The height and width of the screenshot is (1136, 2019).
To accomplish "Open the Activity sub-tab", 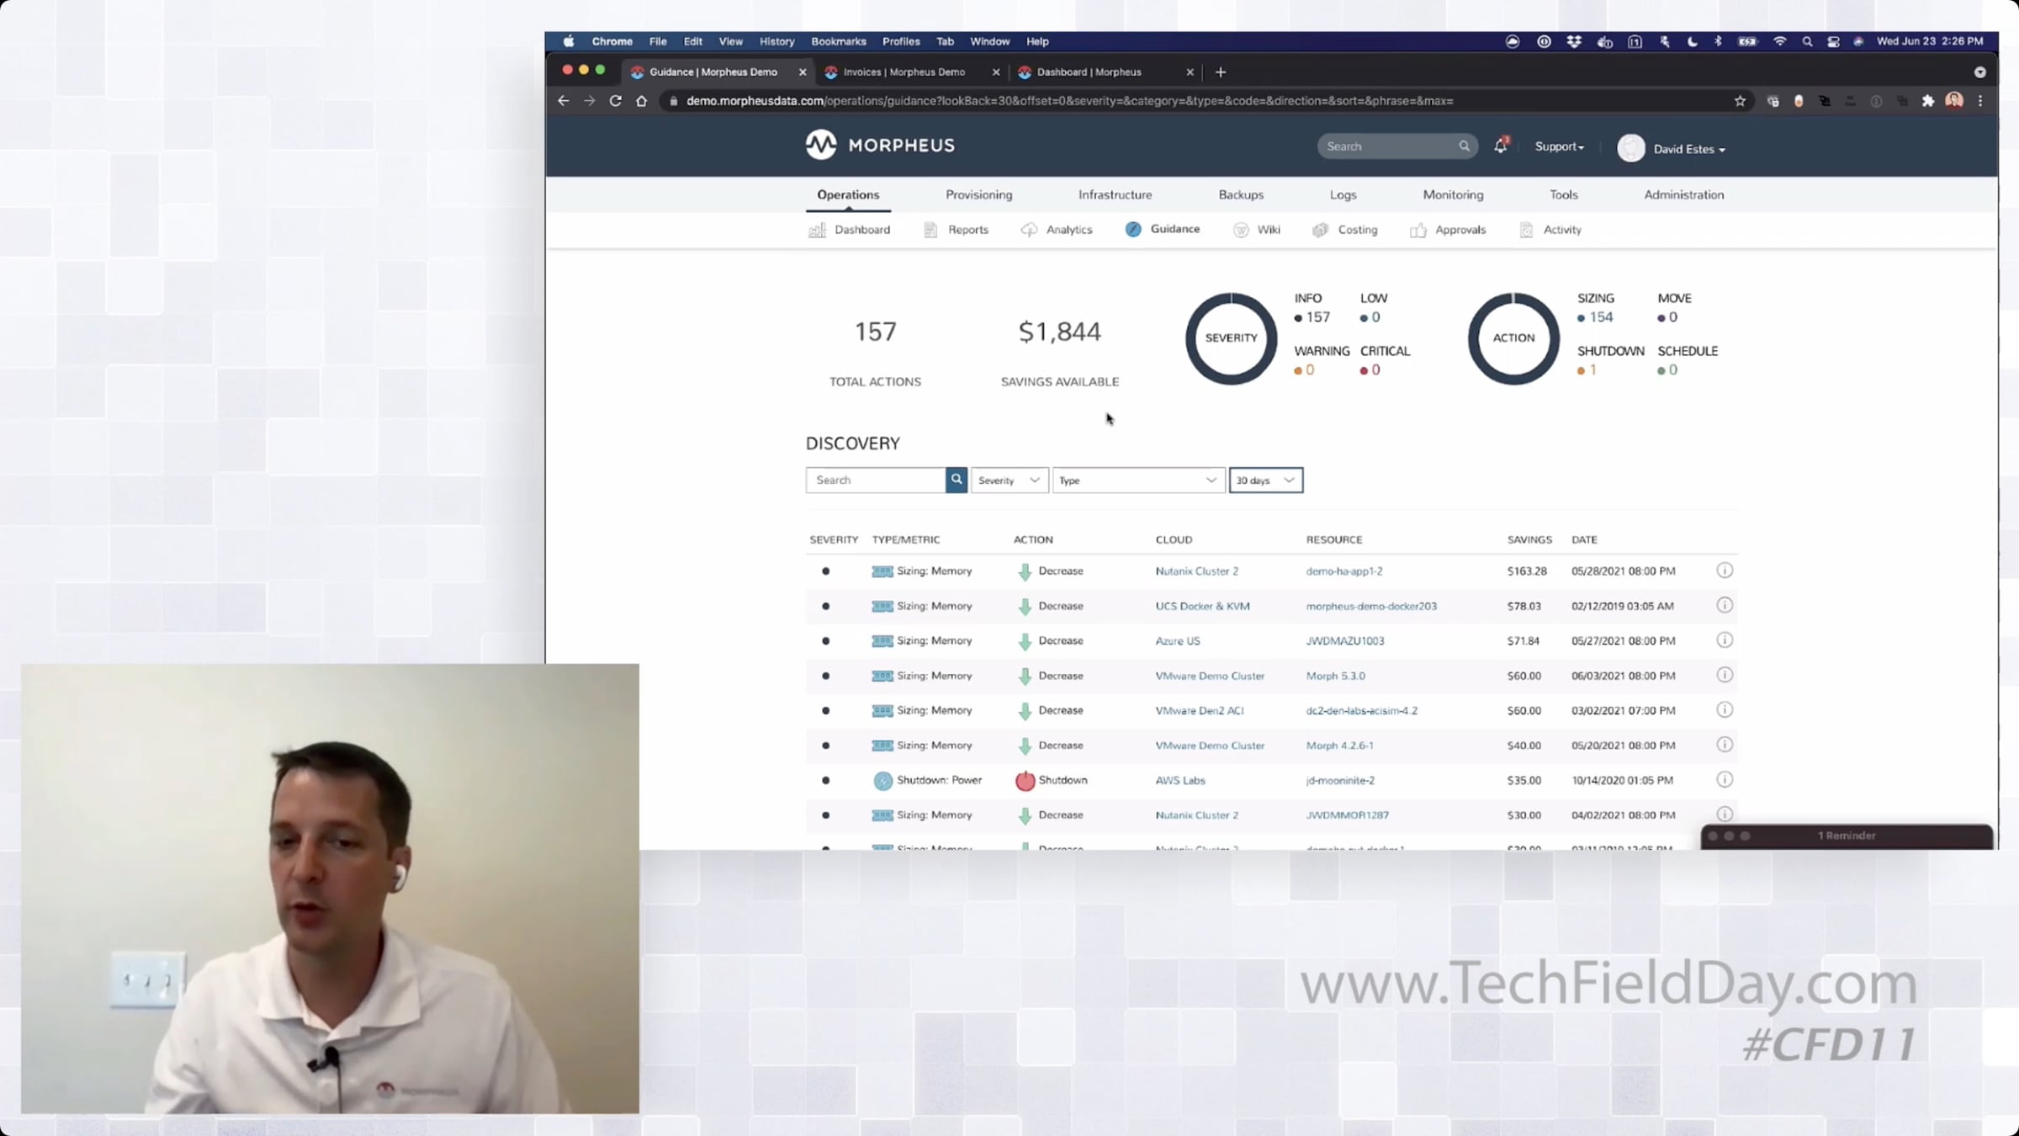I will 1550,230.
